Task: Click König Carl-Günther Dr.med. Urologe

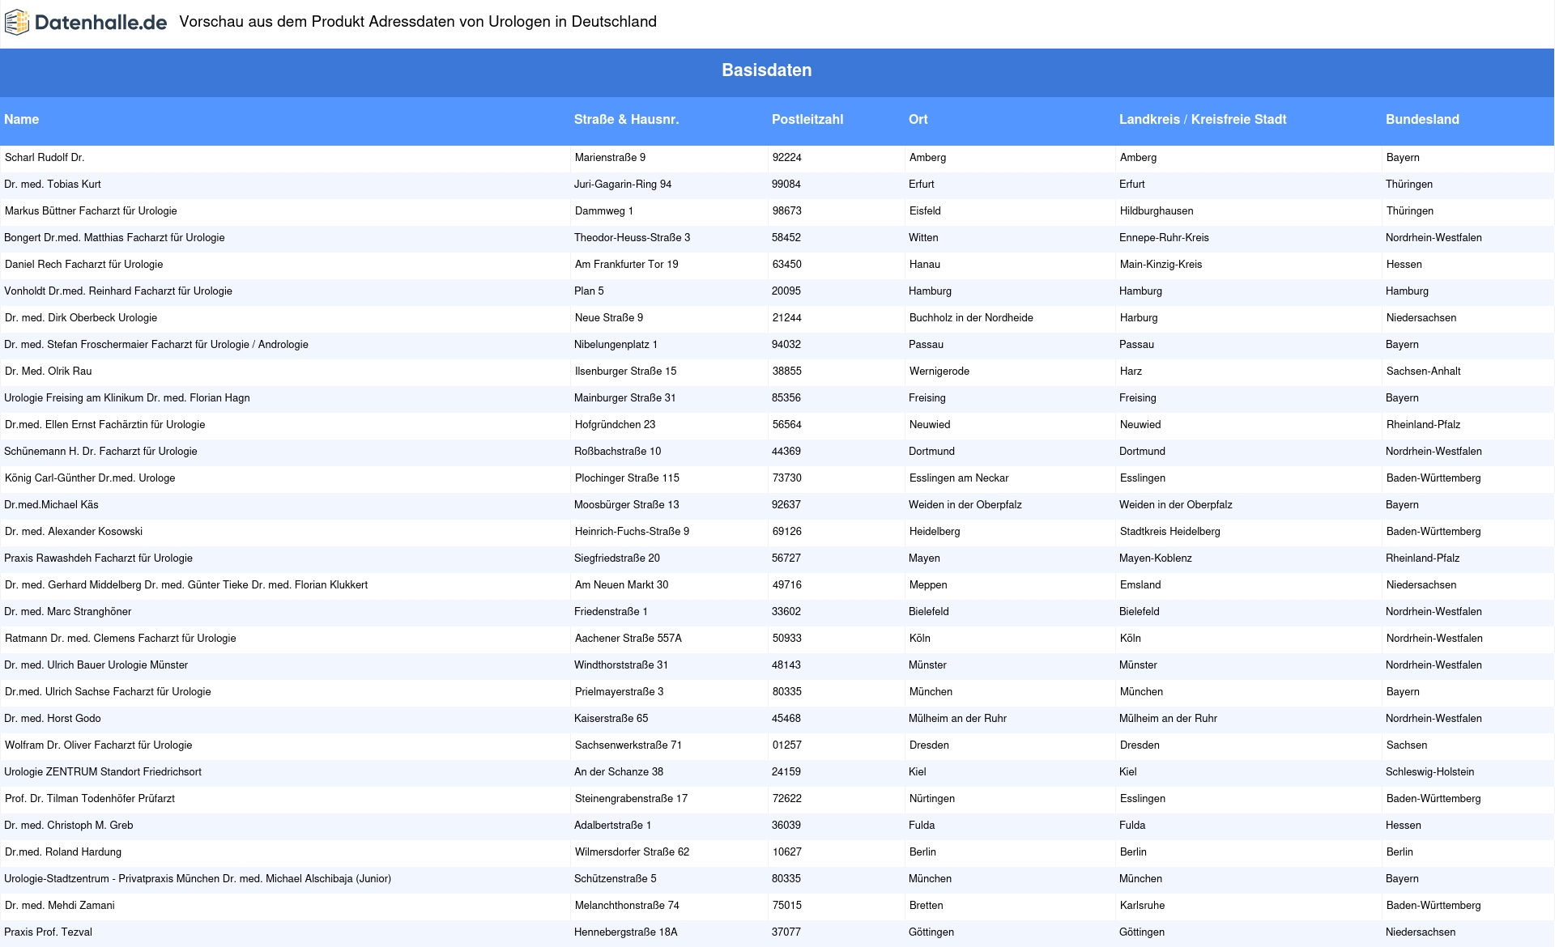Action: (90, 478)
